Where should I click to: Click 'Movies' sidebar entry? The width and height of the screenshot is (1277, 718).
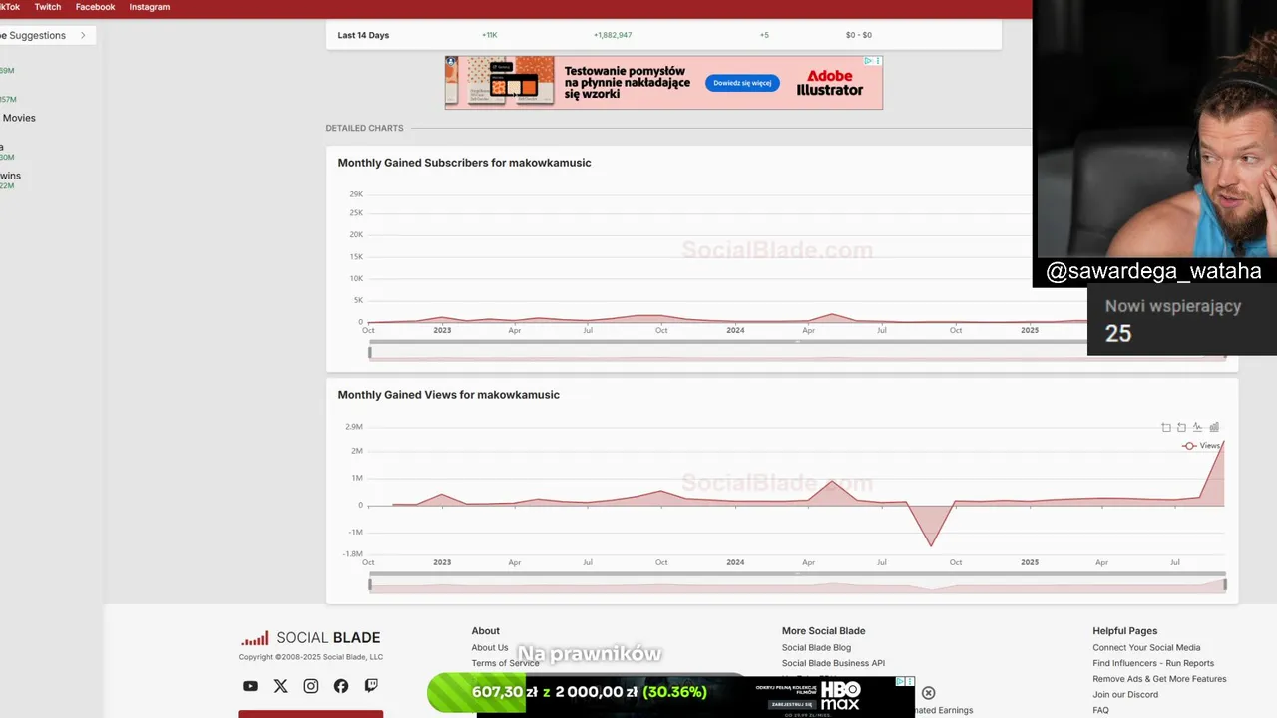[19, 118]
